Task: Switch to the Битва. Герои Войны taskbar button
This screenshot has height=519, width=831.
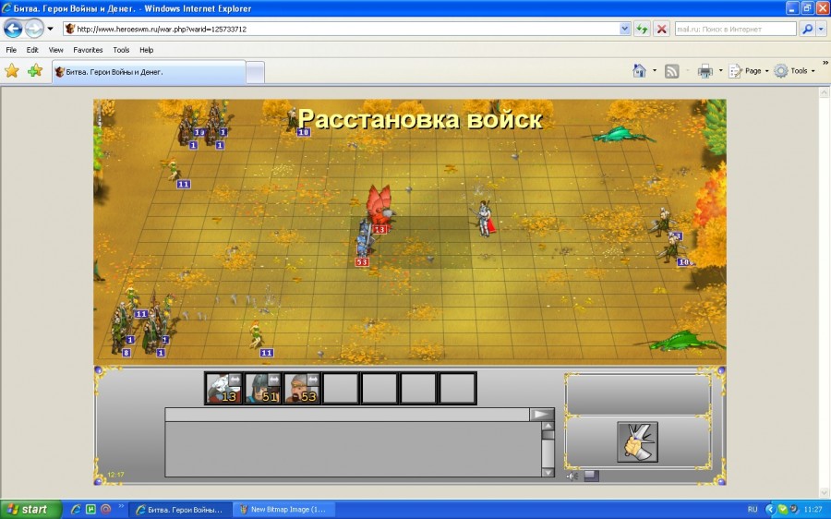Action: 180,510
